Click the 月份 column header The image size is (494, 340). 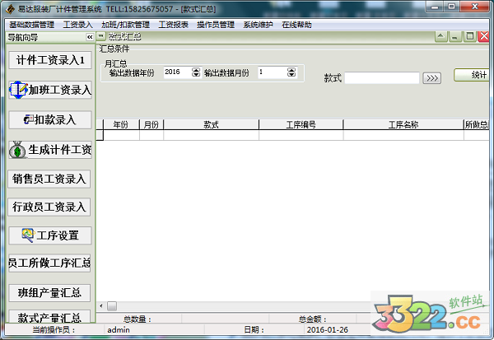(151, 125)
